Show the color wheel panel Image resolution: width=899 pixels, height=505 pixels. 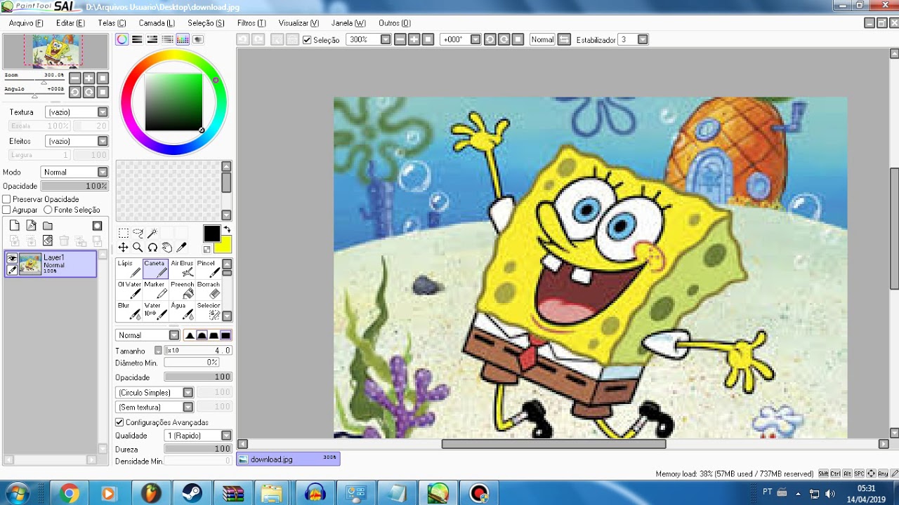point(122,39)
